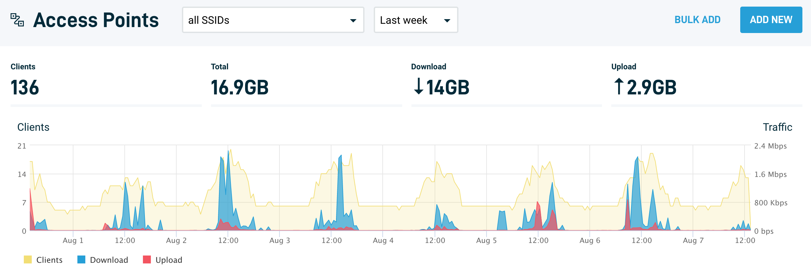Click the Access Points network icon
The width and height of the screenshot is (811, 274).
pos(17,20)
